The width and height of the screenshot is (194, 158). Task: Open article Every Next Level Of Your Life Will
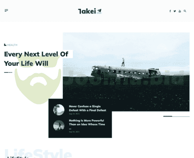point(36,59)
